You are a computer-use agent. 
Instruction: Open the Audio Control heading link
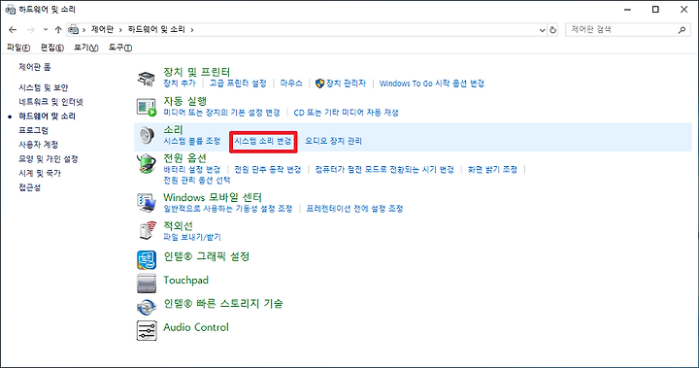[x=196, y=327]
